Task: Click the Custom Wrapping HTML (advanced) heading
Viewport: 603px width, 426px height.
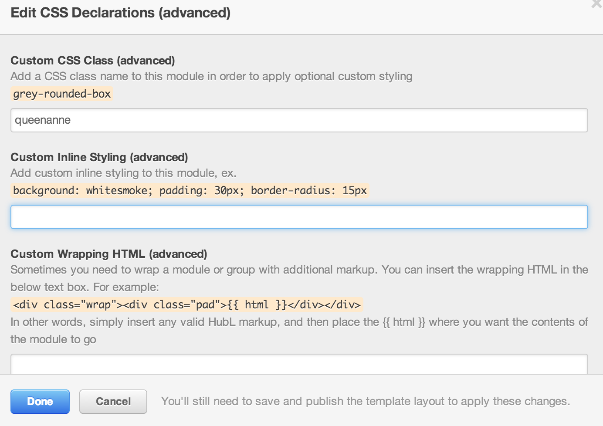Action: click(x=109, y=254)
